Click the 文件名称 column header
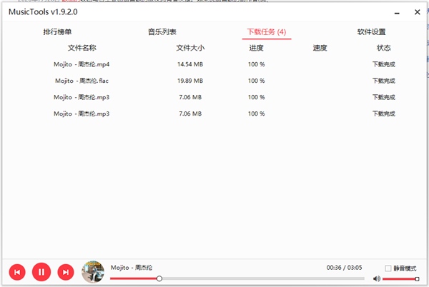Image resolution: width=429 pixels, height=287 pixels. pos(82,48)
